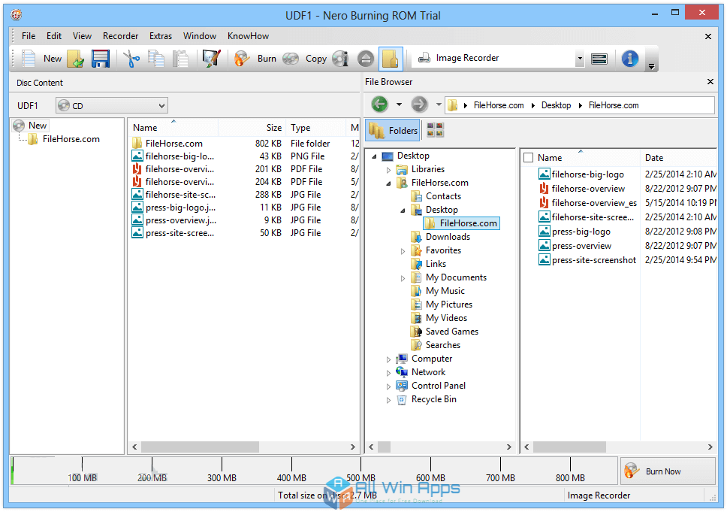Save compilation using floppy disk icon
727x512 pixels.
coord(101,59)
